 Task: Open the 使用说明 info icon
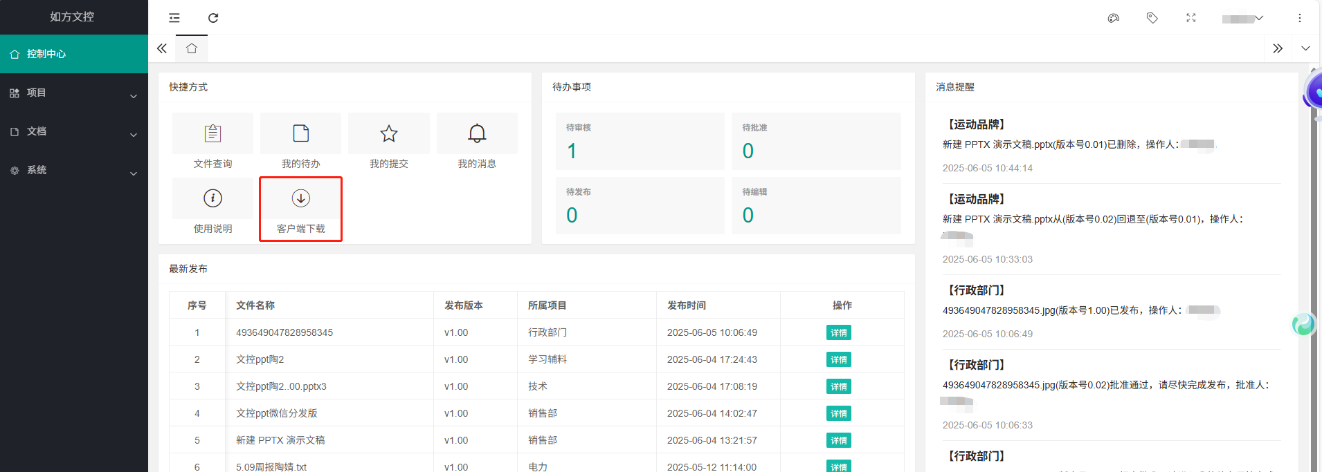212,198
